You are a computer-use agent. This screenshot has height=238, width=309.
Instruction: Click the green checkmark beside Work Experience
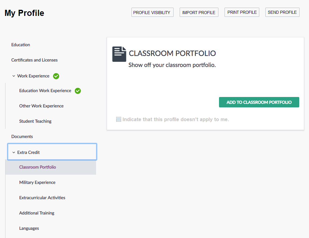tap(56, 76)
